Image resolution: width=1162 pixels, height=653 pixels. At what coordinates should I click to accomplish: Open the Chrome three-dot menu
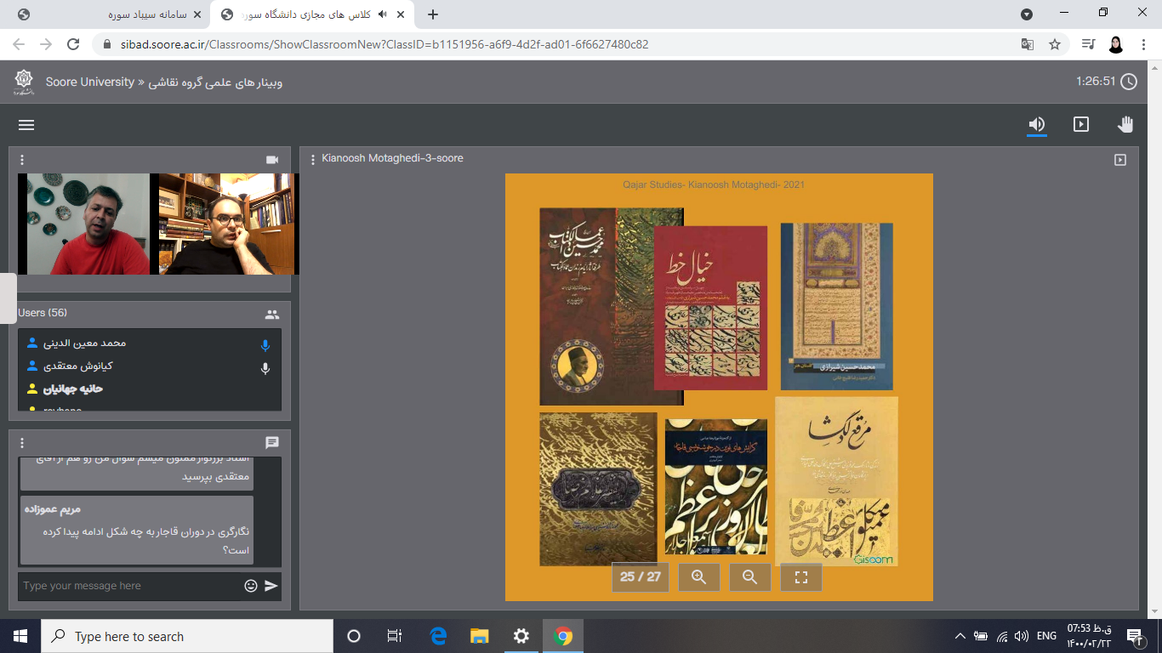pos(1143,44)
